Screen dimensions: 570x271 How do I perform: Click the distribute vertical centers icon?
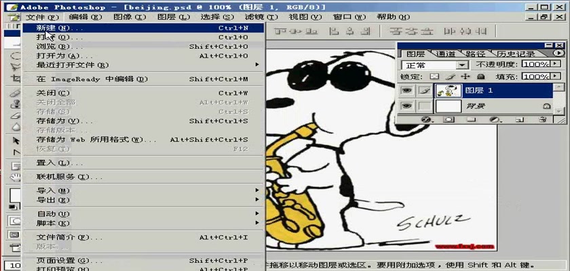[412, 32]
